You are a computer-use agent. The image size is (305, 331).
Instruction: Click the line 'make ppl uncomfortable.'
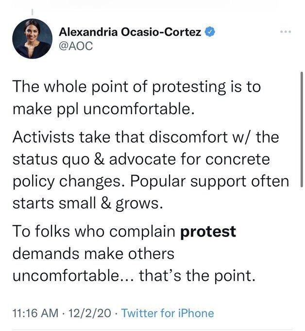pos(103,109)
